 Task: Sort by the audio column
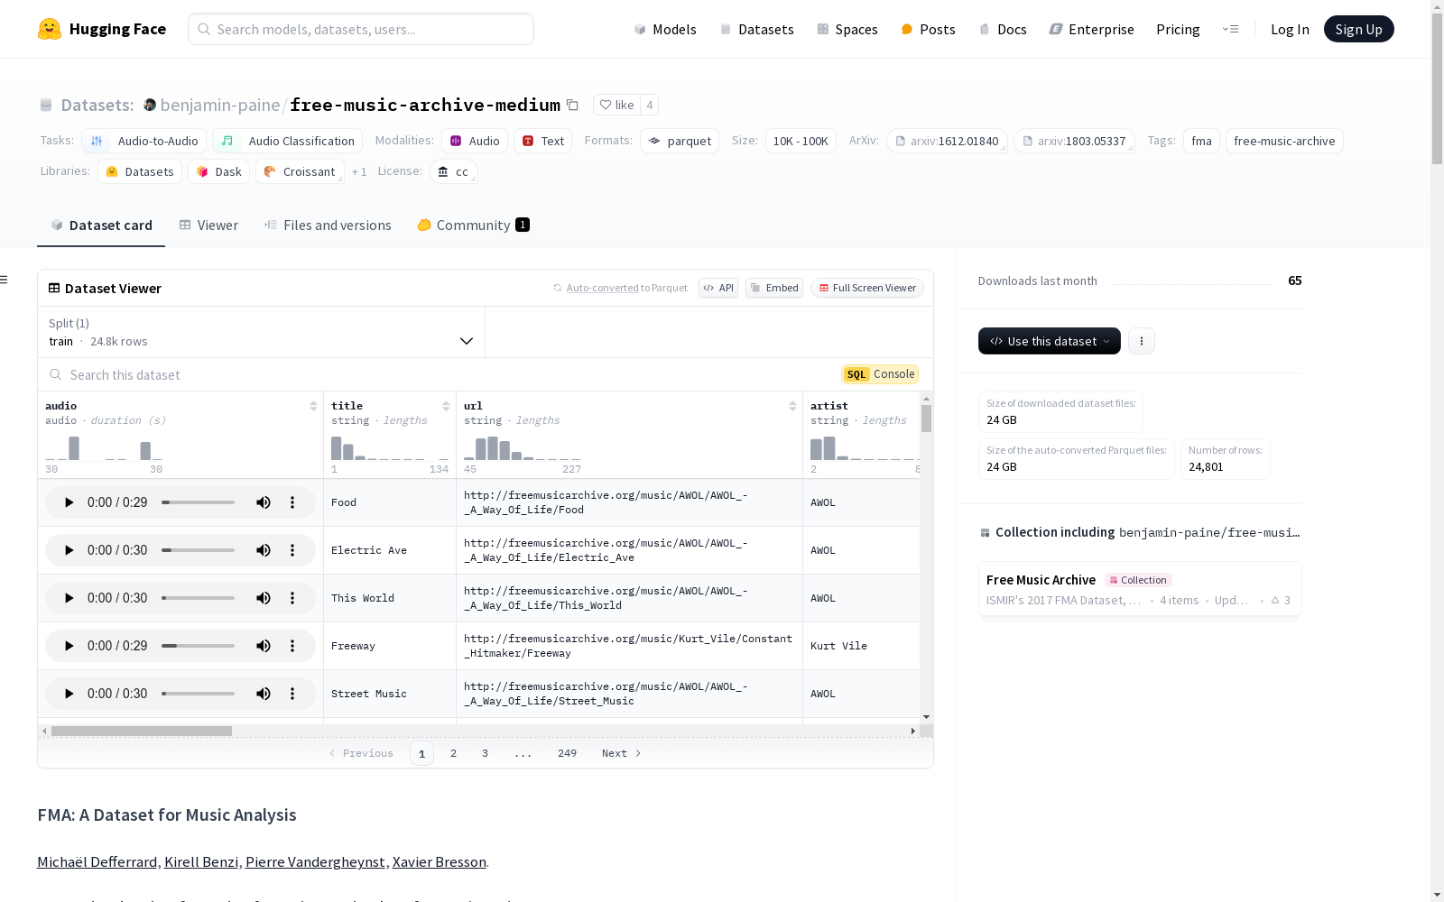click(313, 406)
